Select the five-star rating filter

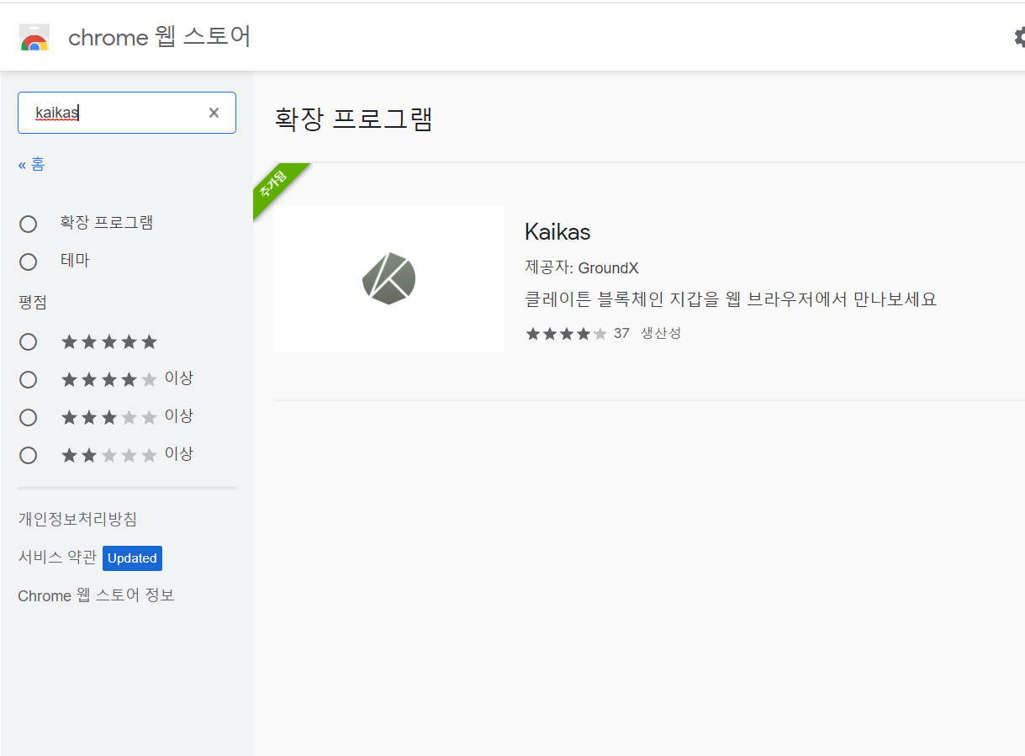29,342
